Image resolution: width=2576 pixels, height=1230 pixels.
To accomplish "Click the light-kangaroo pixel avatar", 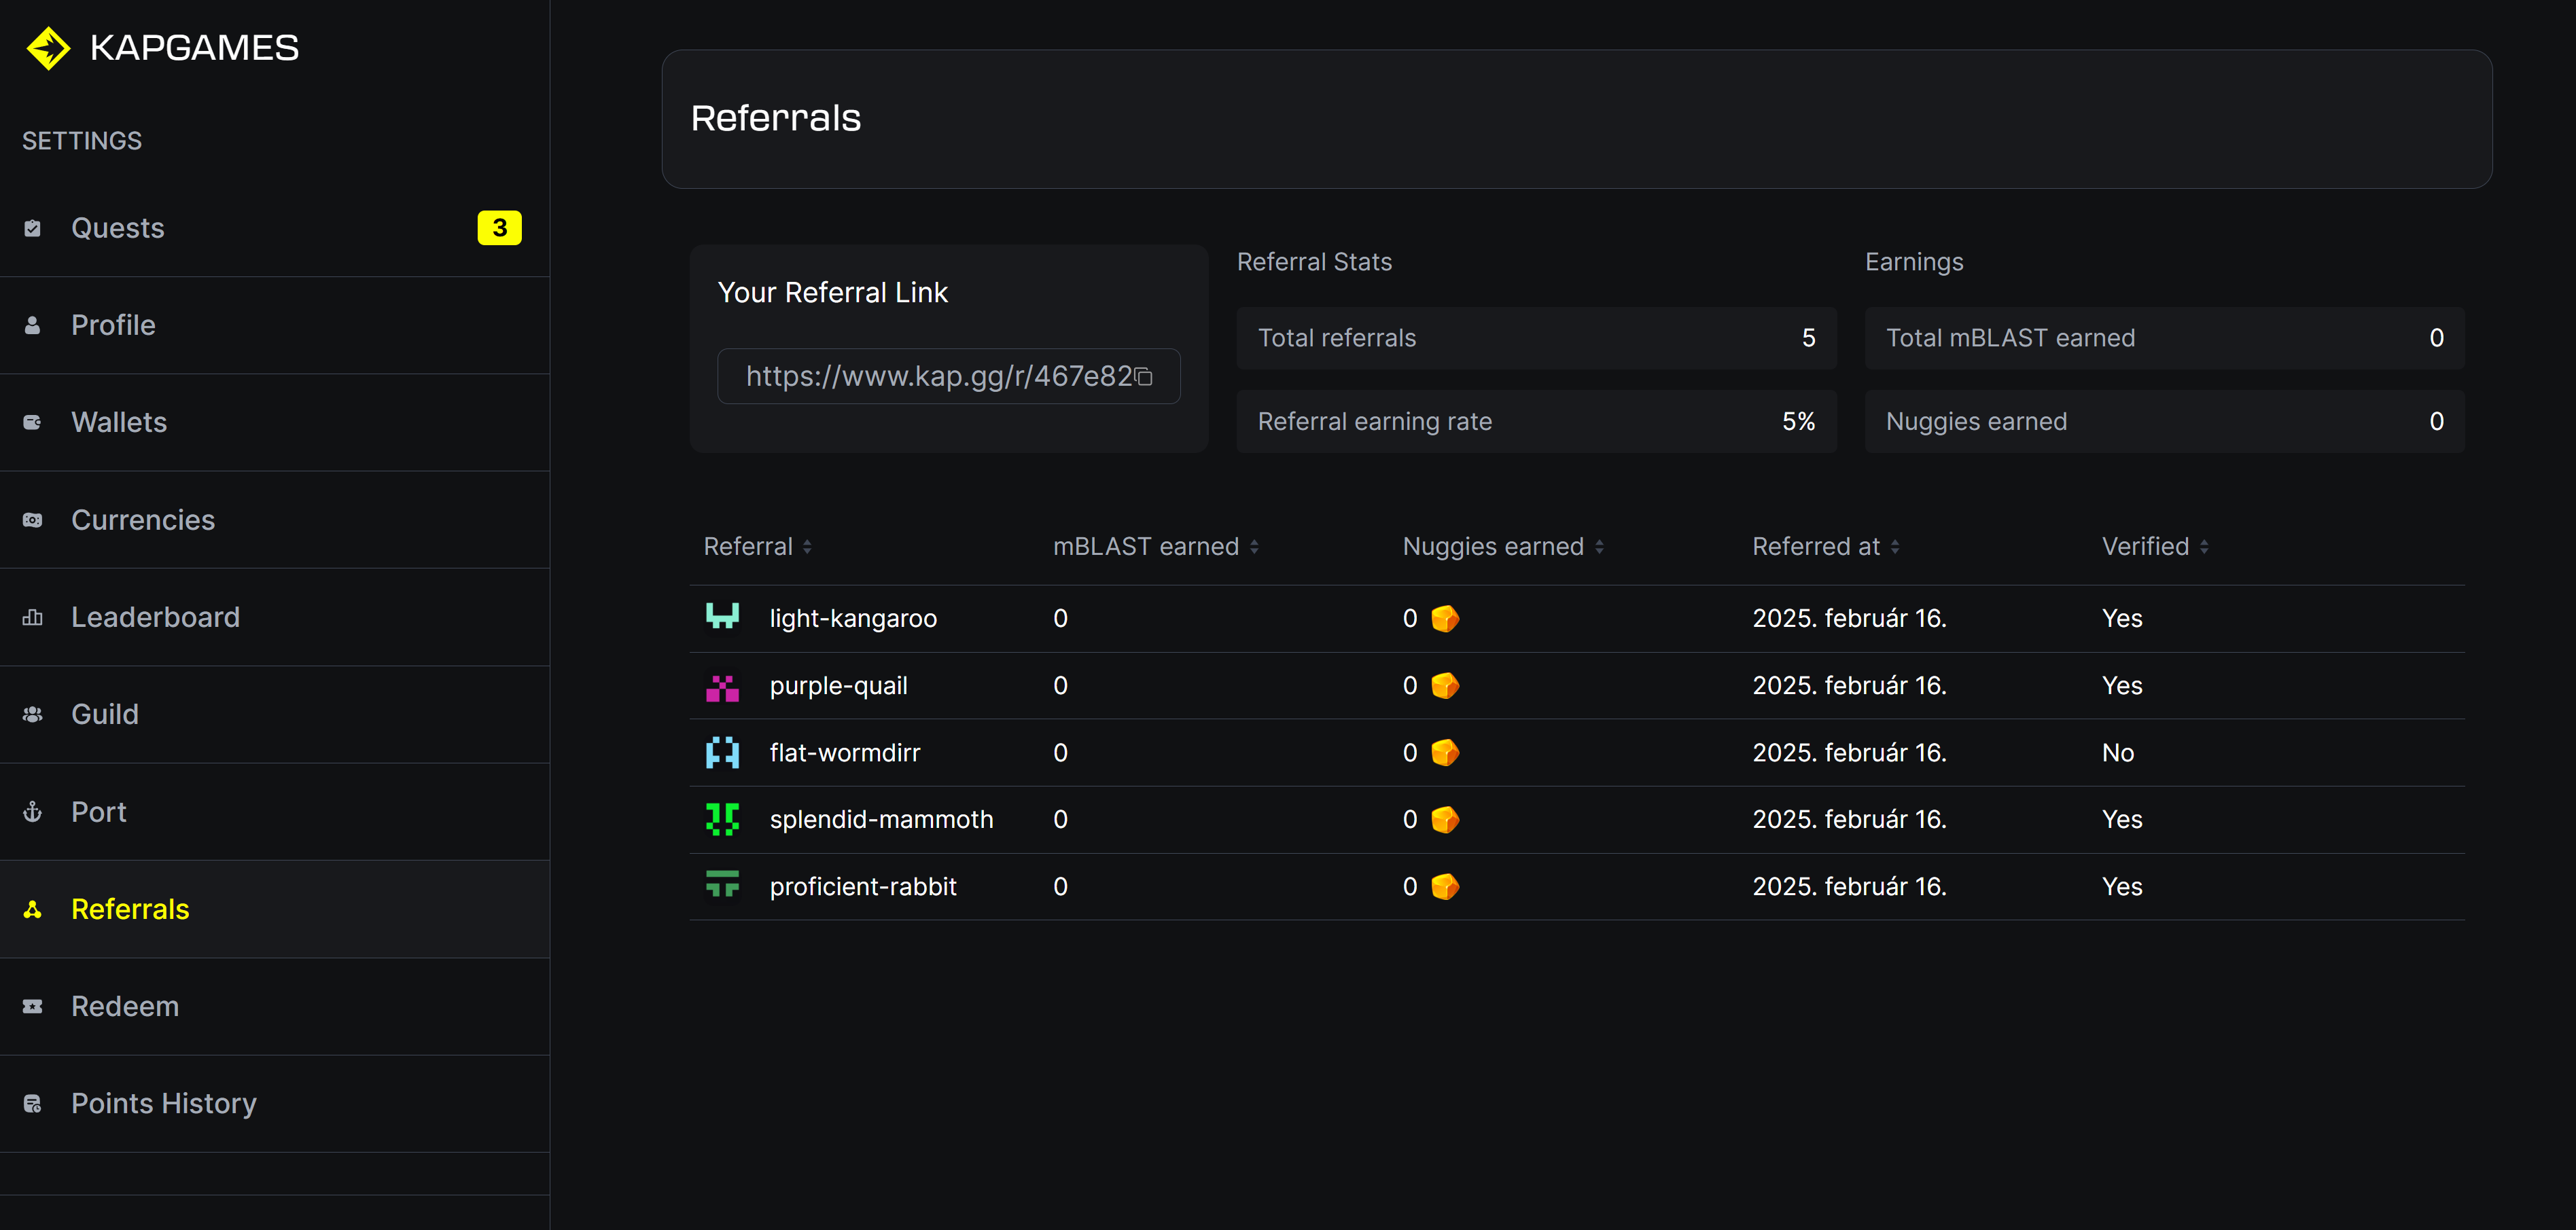I will click(x=722, y=617).
